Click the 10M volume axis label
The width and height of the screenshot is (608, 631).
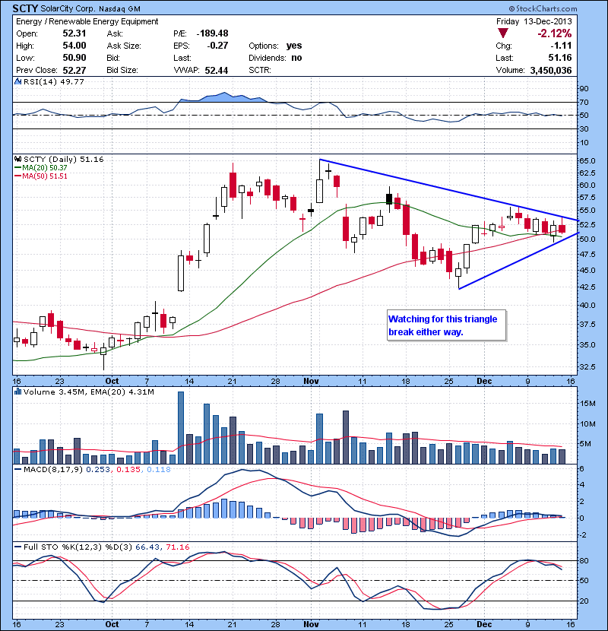click(x=587, y=423)
